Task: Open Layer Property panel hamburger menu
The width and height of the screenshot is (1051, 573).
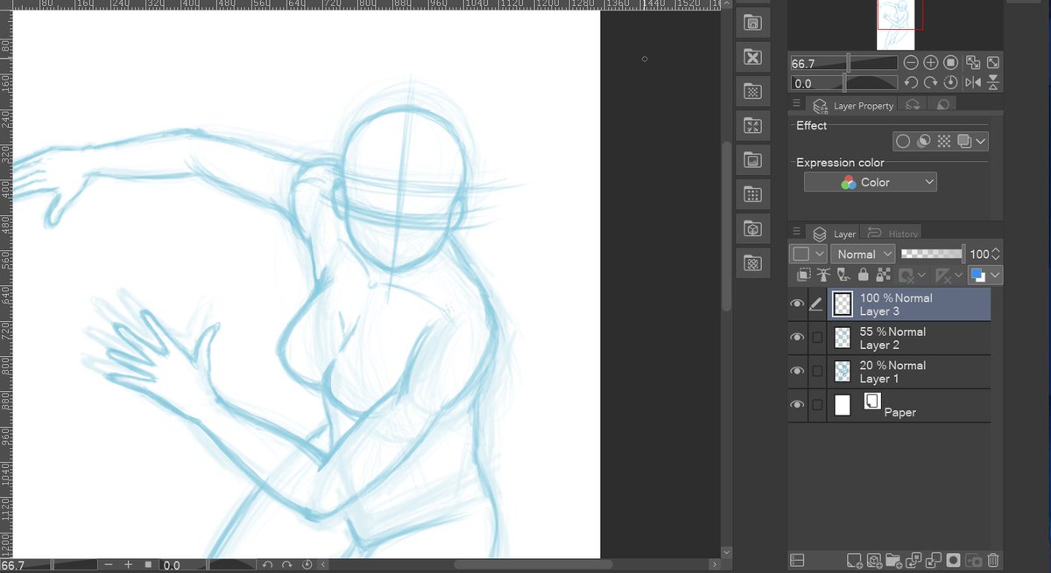Action: click(796, 104)
